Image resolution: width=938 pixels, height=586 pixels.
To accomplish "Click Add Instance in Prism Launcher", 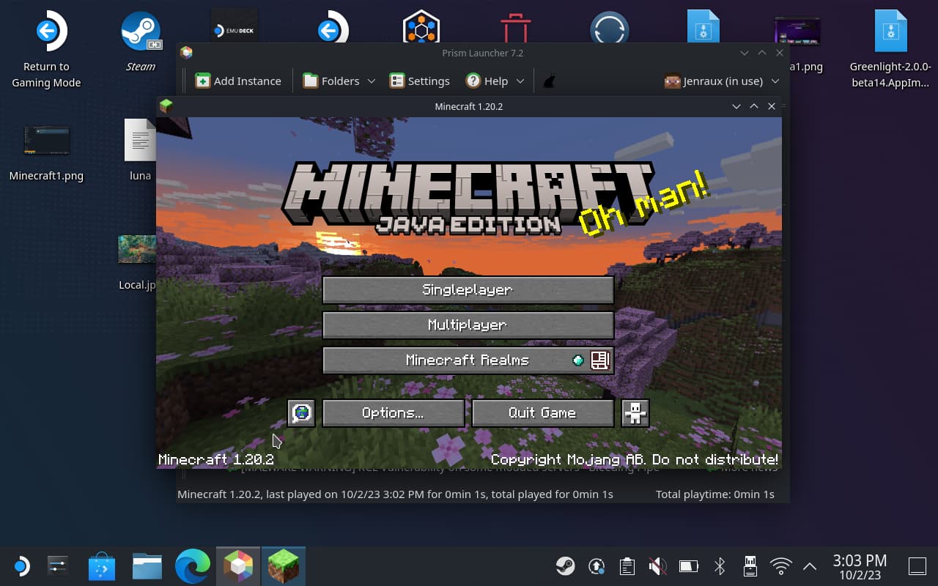I will click(x=238, y=81).
